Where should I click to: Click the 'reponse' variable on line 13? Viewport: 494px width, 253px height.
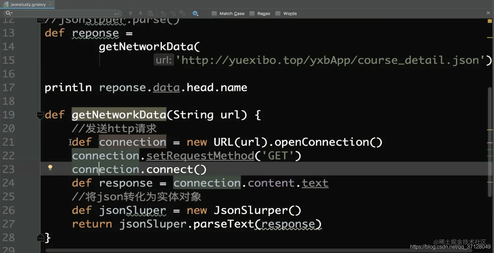[x=95, y=33]
